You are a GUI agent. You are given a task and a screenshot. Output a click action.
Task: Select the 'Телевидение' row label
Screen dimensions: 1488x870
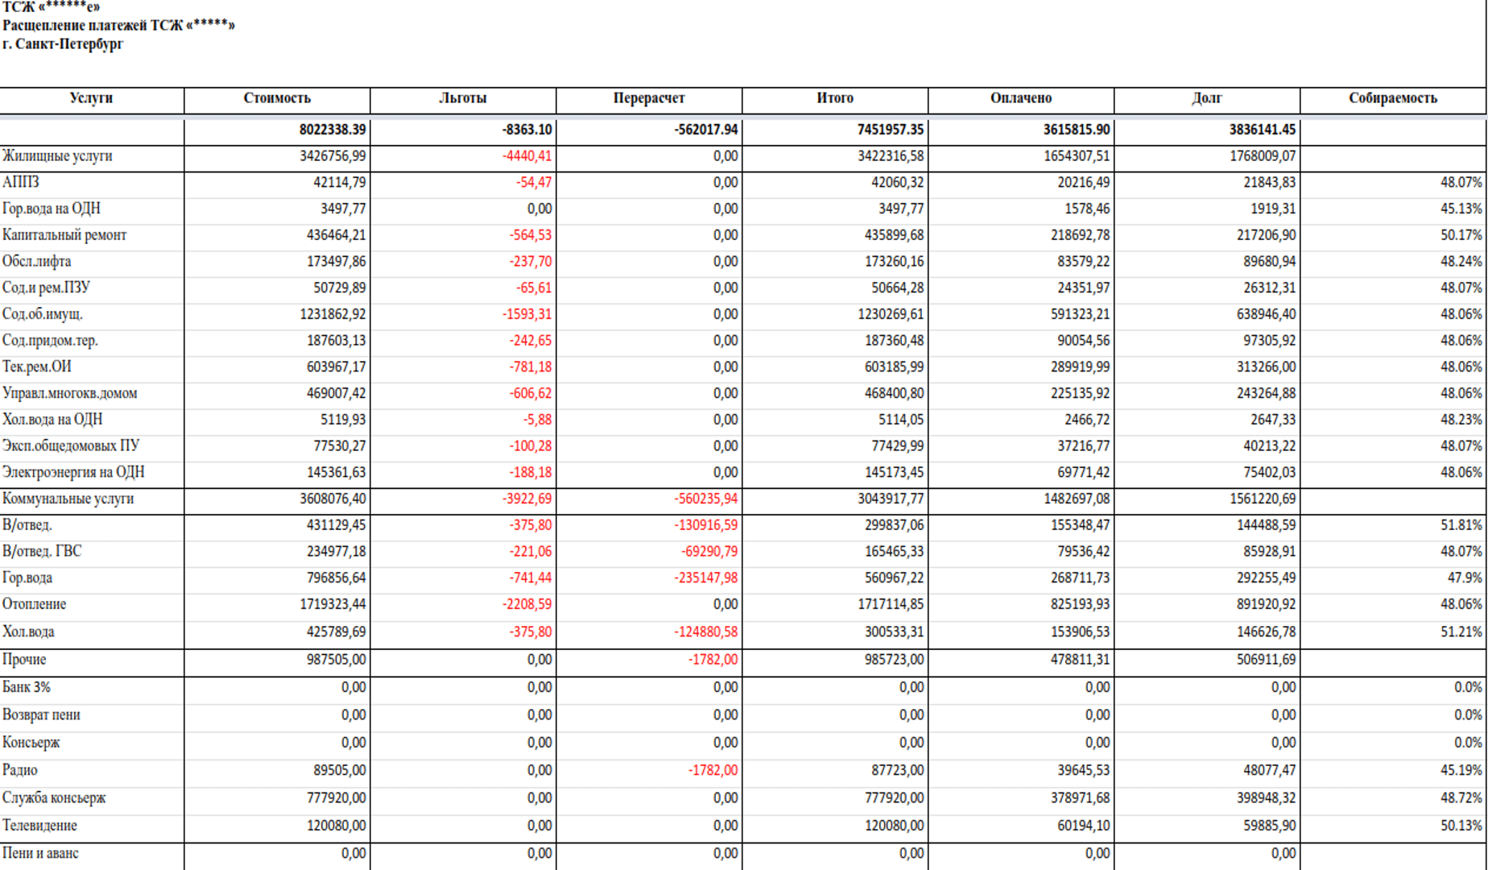coord(39,826)
